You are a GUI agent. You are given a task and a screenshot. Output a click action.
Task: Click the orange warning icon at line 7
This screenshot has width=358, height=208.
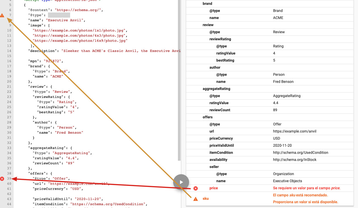tap(2, 15)
